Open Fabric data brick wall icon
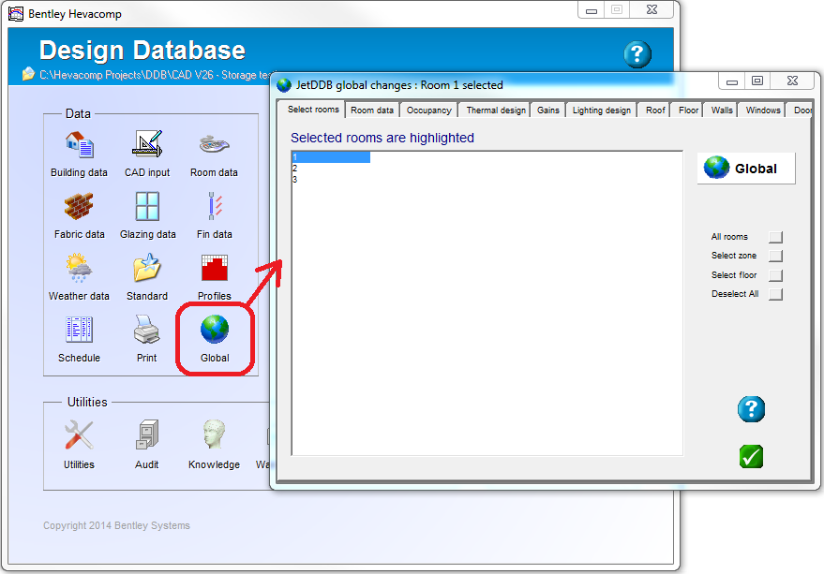The height and width of the screenshot is (574, 824). [79, 206]
